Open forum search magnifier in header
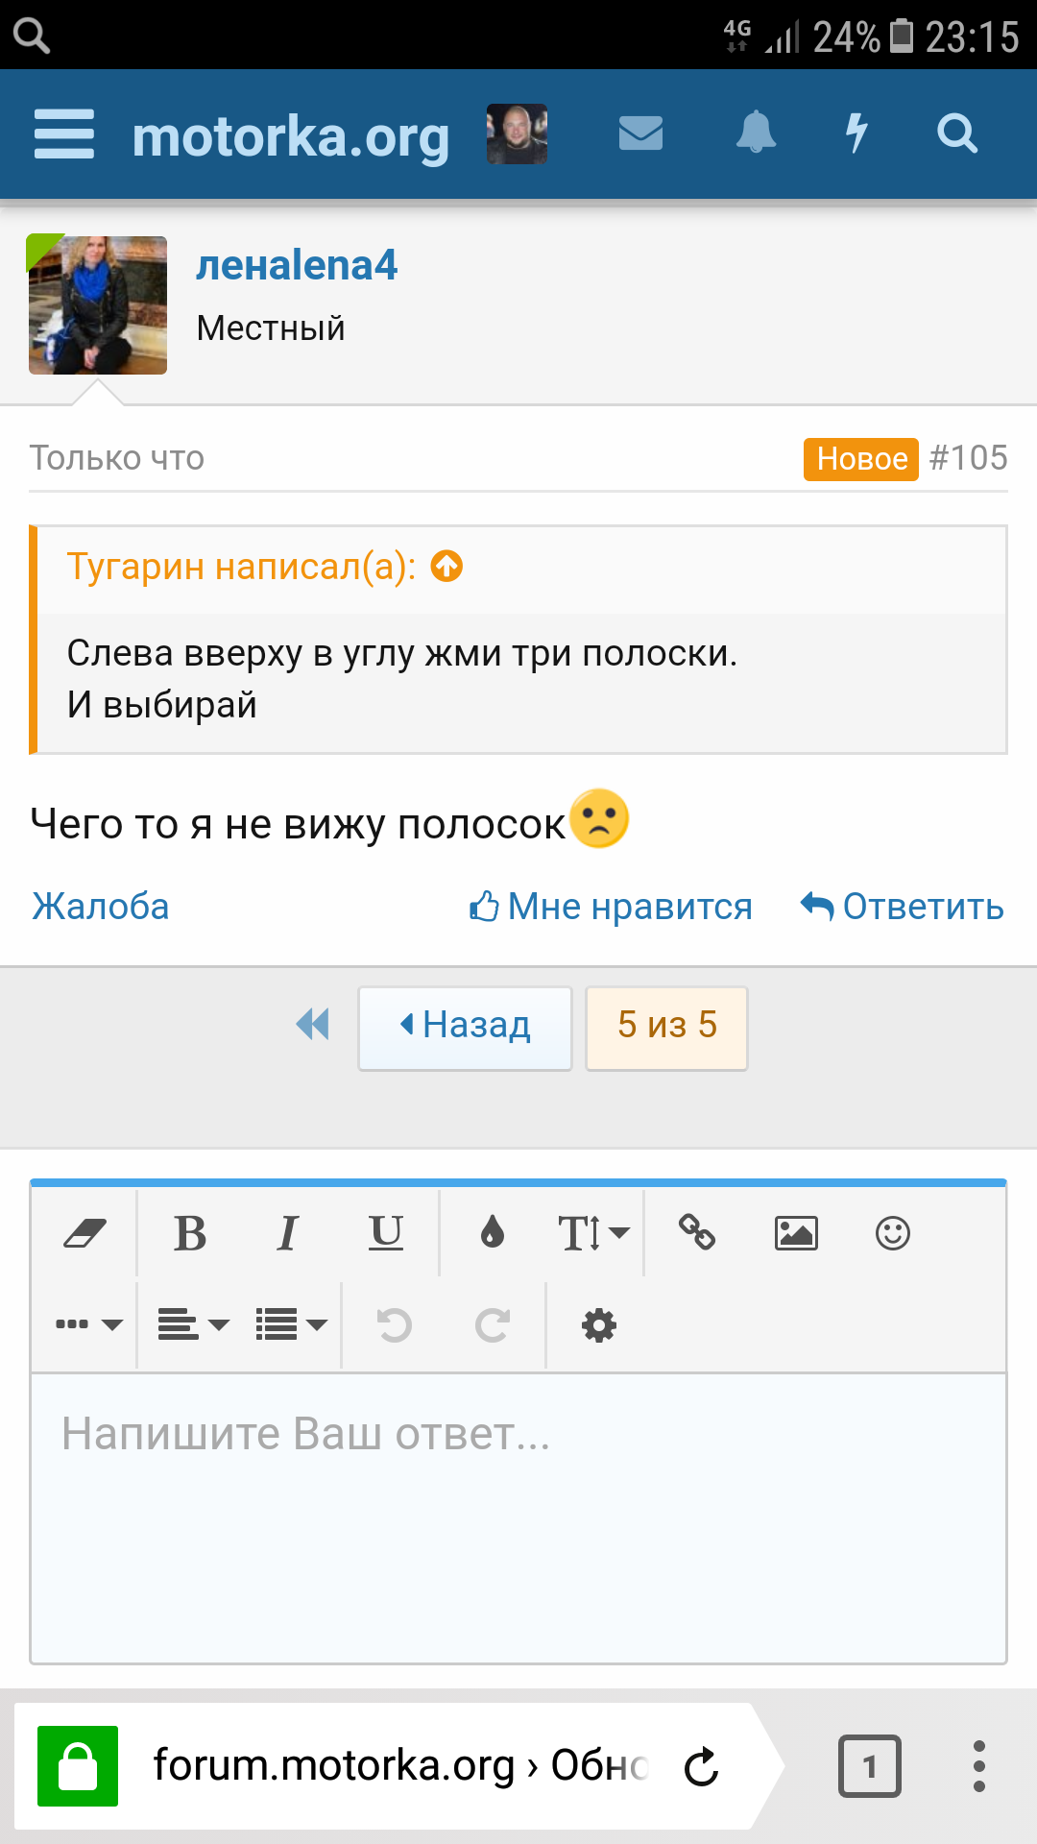The image size is (1037, 1844). click(x=956, y=133)
